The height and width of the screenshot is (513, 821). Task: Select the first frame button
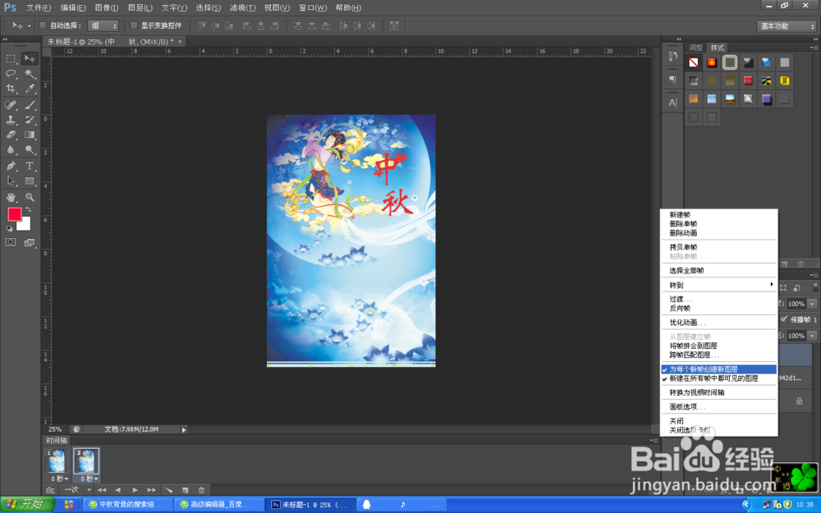[x=102, y=490]
